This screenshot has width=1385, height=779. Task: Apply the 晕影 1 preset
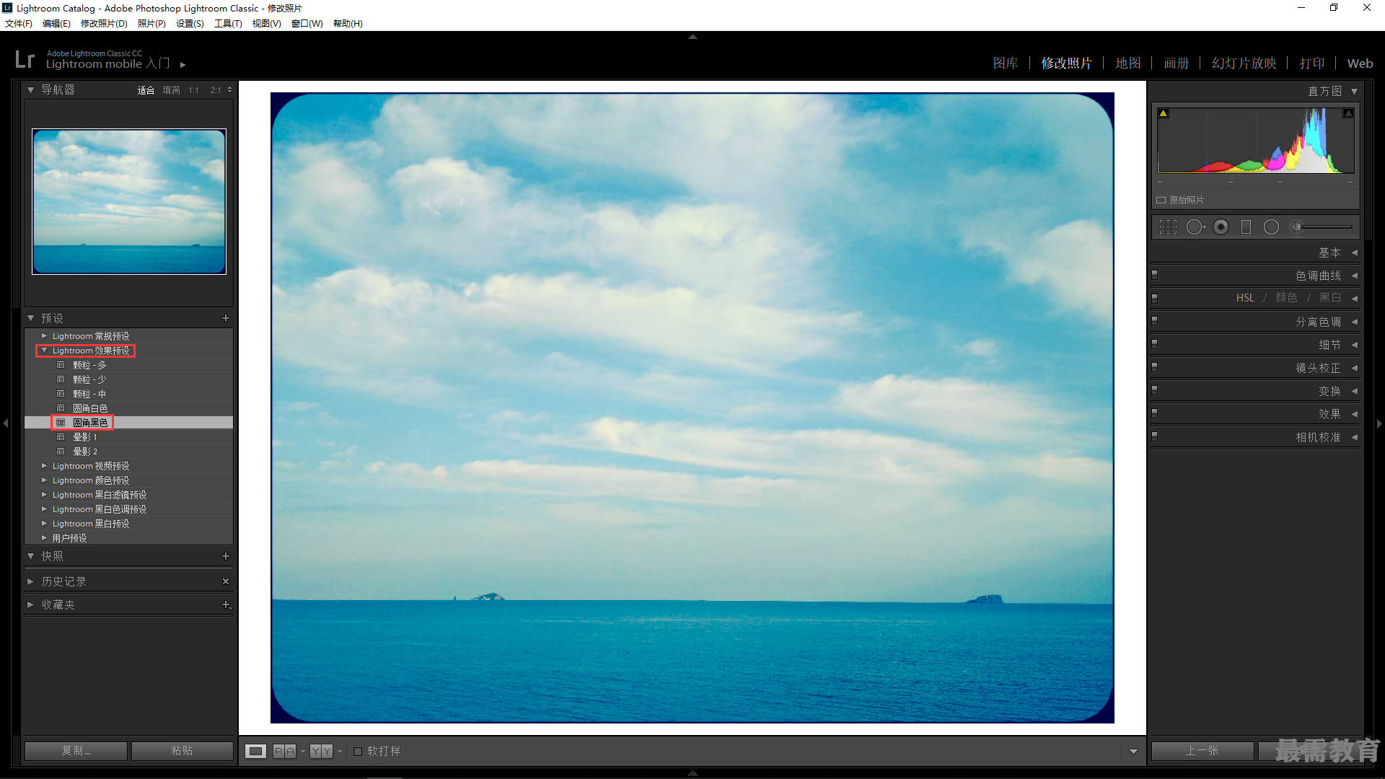pyautogui.click(x=85, y=437)
